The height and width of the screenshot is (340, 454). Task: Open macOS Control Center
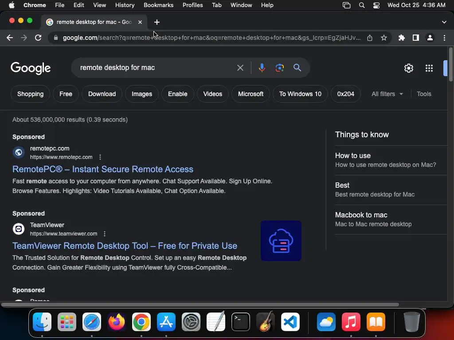(x=376, y=5)
